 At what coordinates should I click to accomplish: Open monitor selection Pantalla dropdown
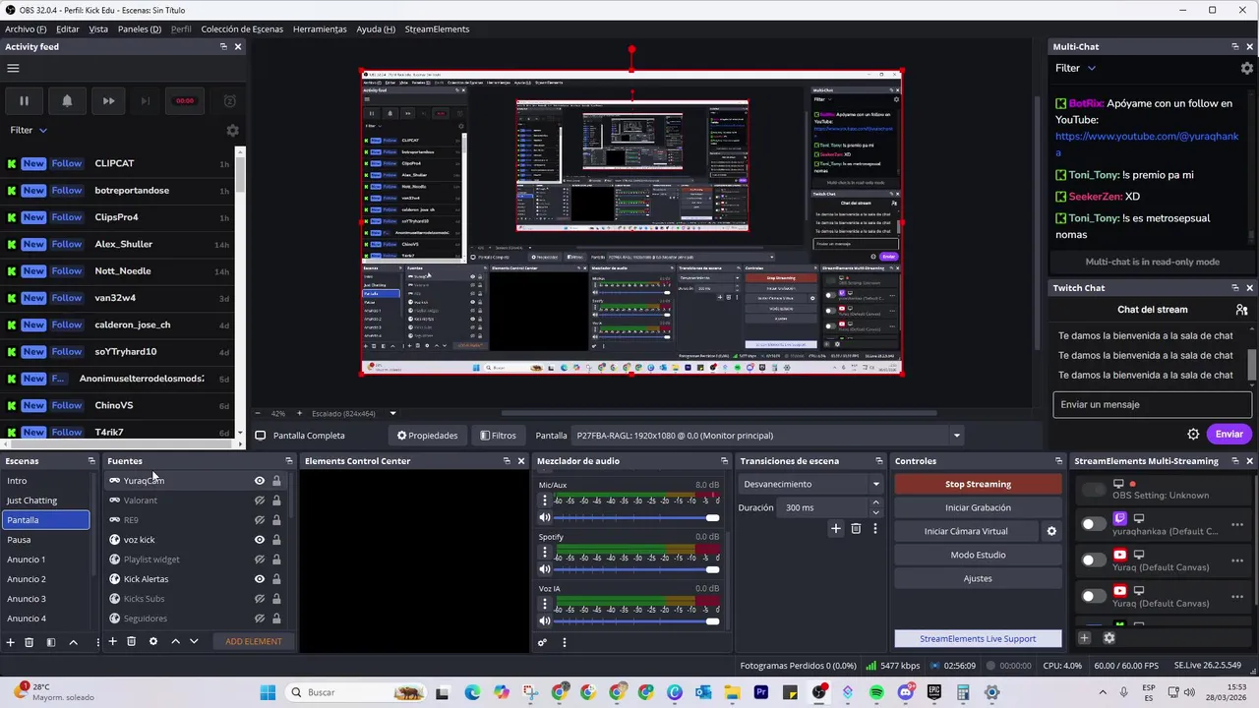pyautogui.click(x=768, y=436)
